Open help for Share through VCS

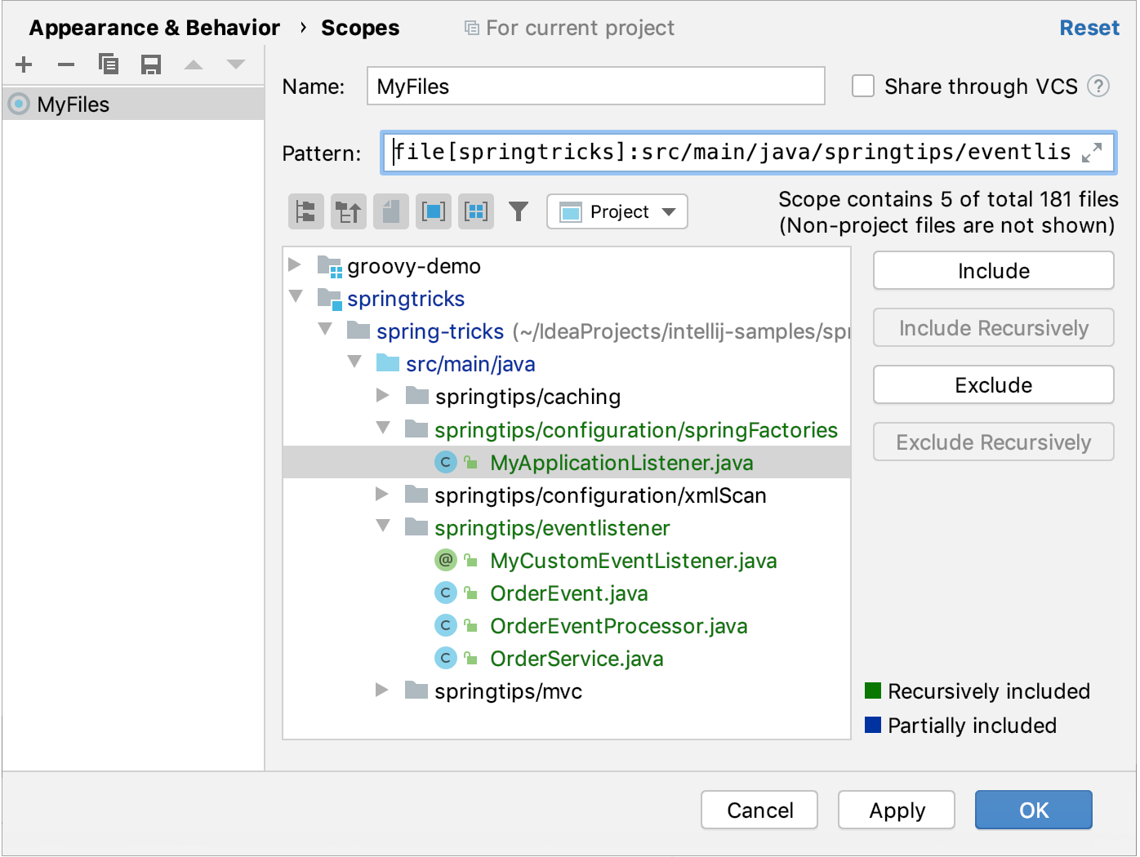(1098, 87)
